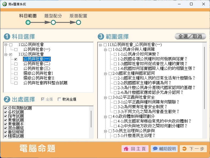
Task: Open the 題型配分 tab label
Action: [x=53, y=16]
